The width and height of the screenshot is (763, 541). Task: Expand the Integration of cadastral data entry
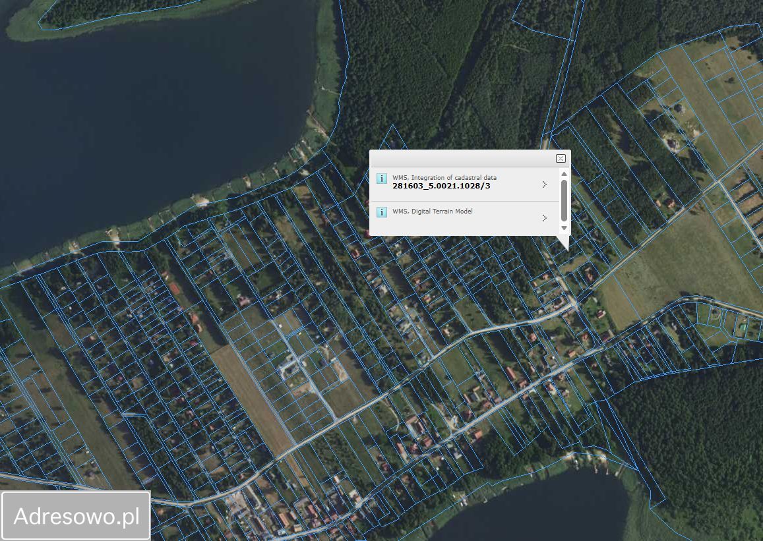pyautogui.click(x=545, y=185)
